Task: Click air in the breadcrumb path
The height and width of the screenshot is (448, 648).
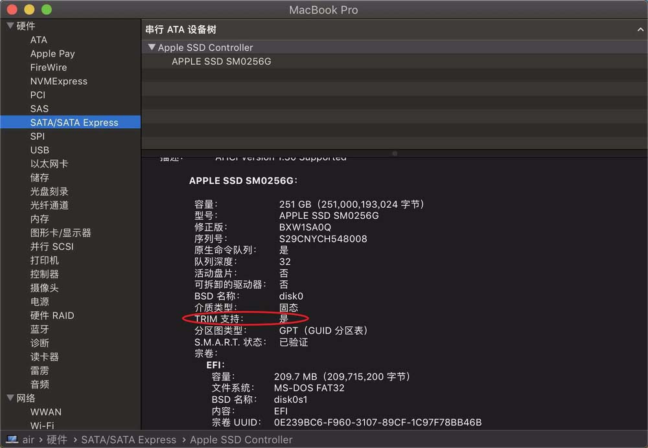Action: pos(29,440)
